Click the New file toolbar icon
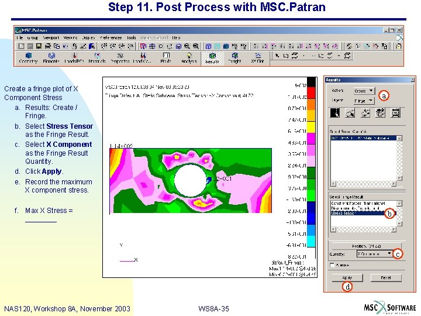 coord(21,46)
